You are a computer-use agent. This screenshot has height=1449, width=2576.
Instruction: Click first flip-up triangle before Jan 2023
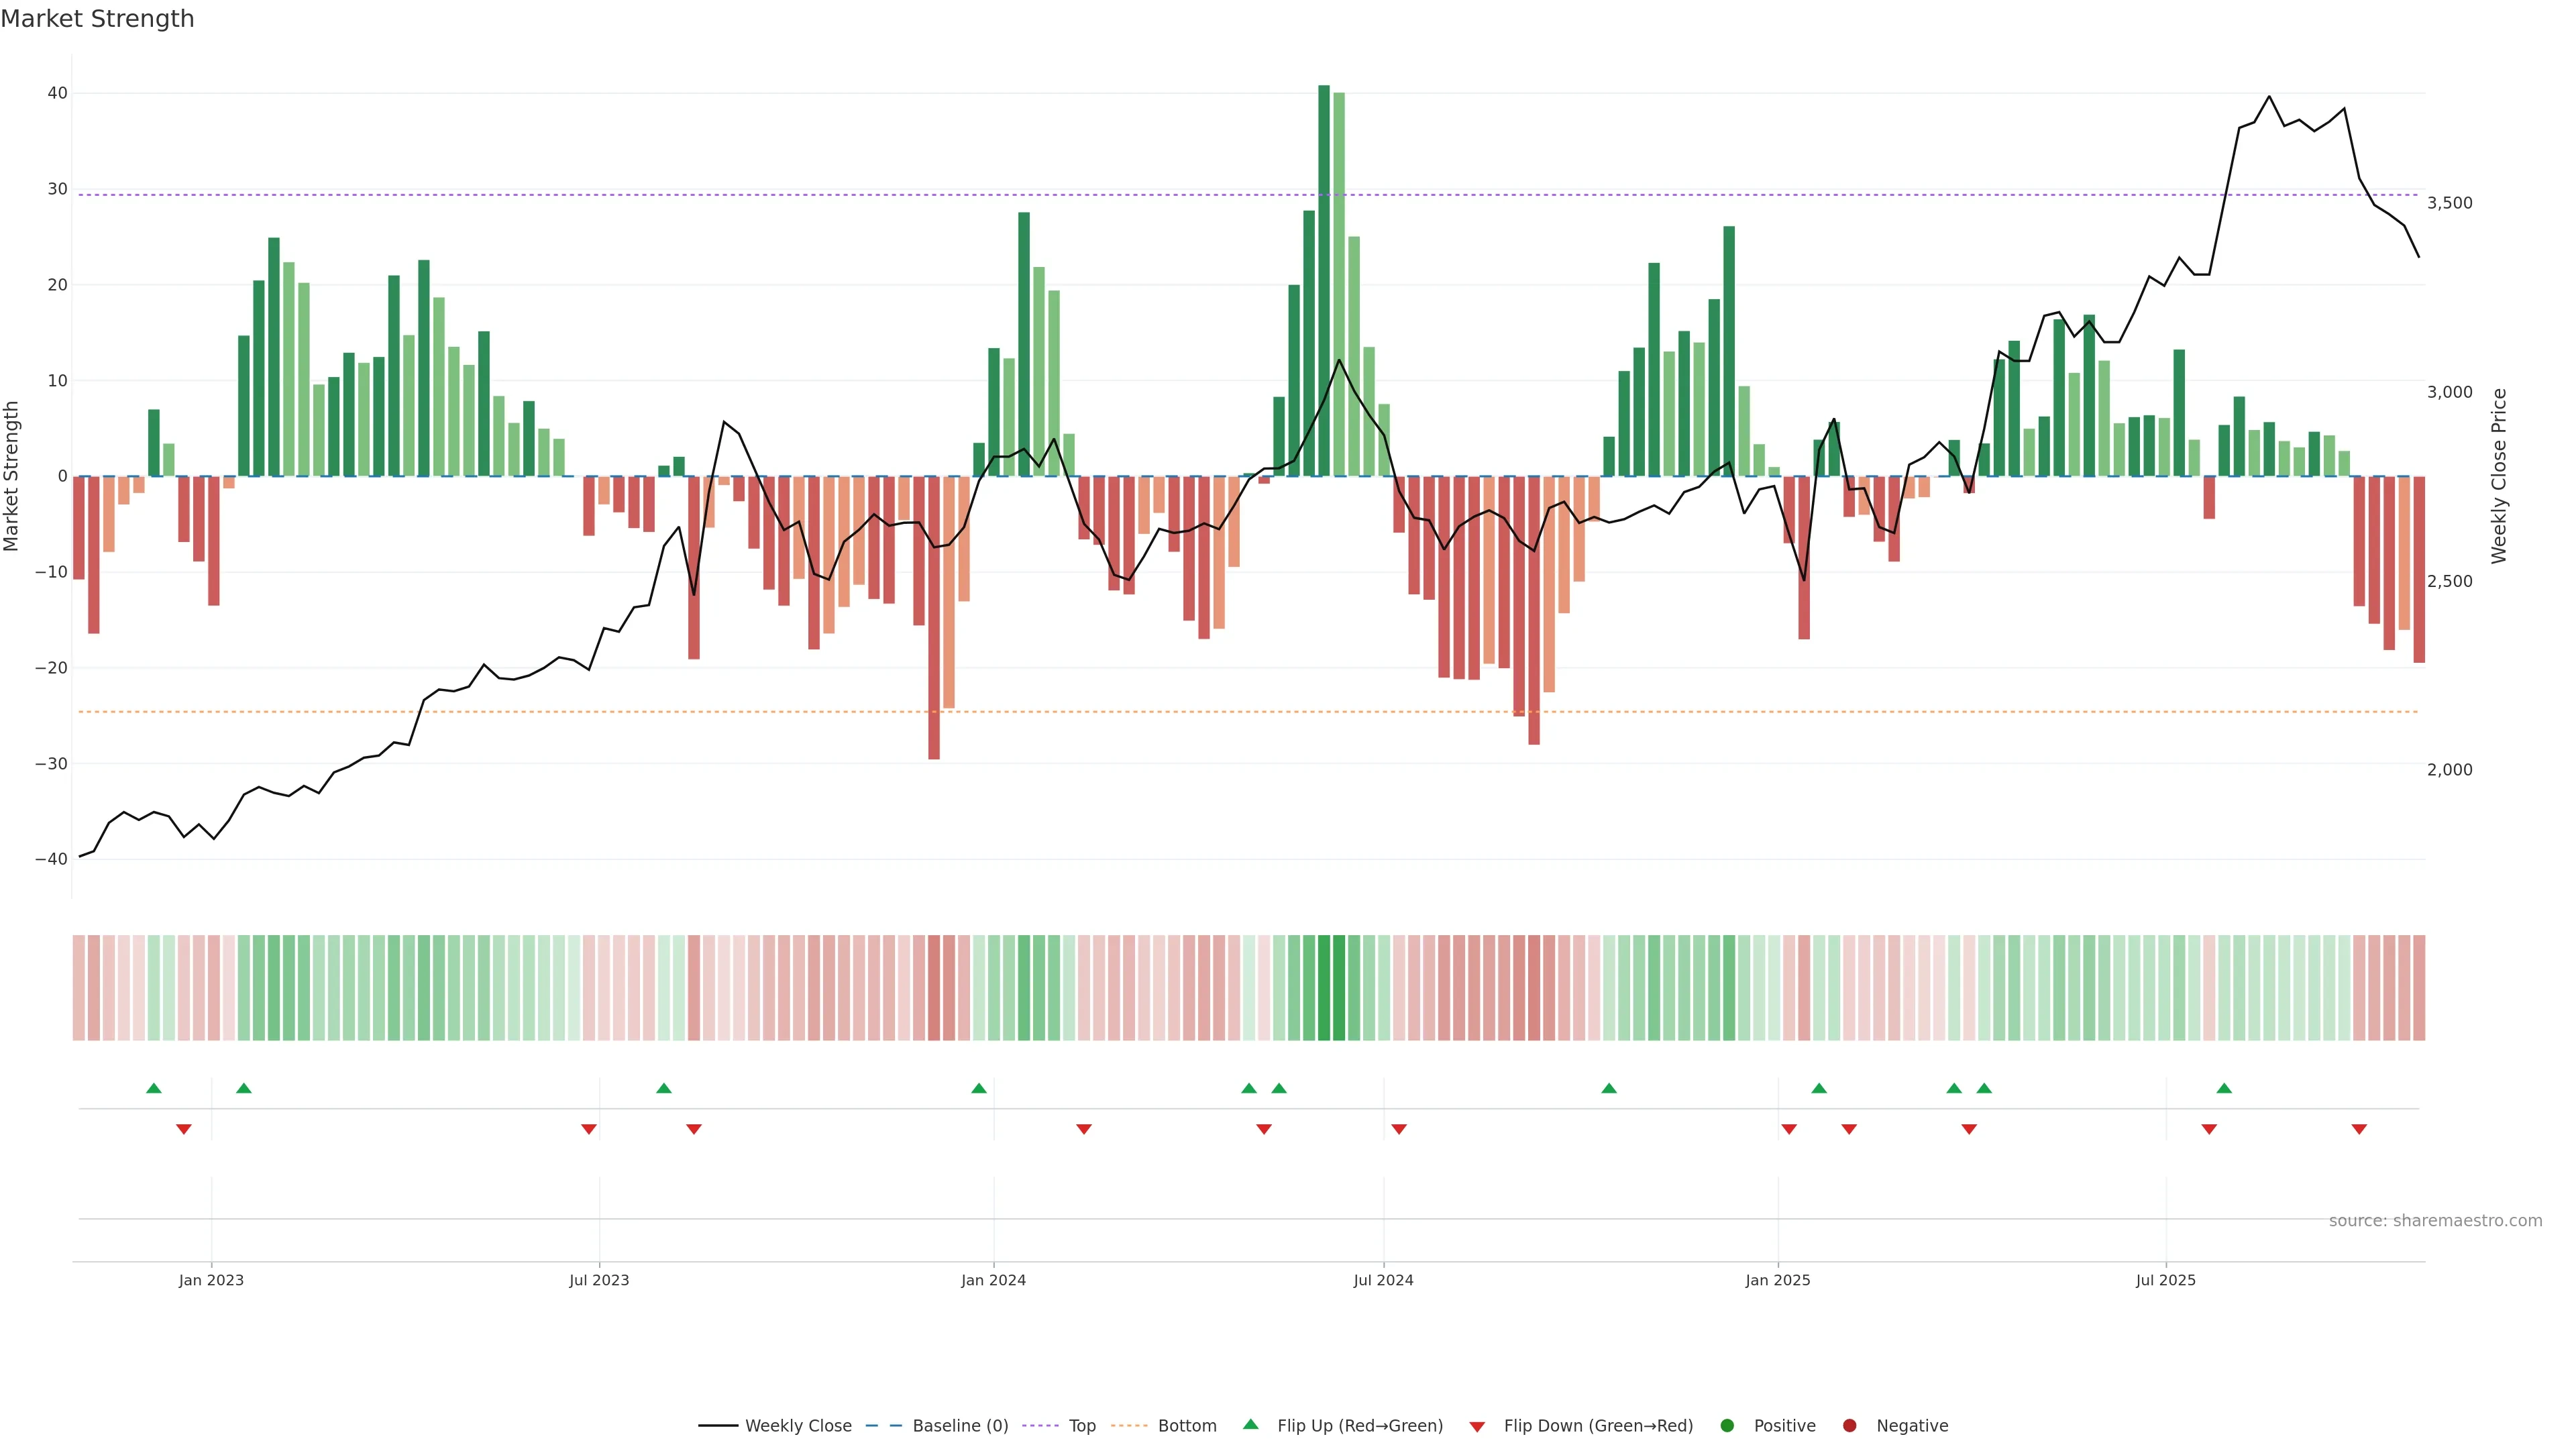(153, 1088)
